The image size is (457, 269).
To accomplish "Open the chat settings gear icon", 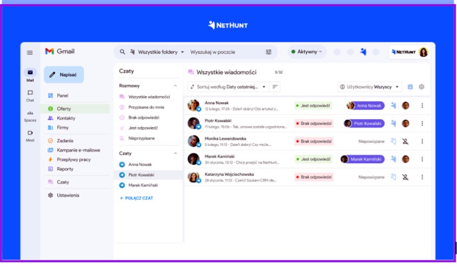I will [x=421, y=87].
